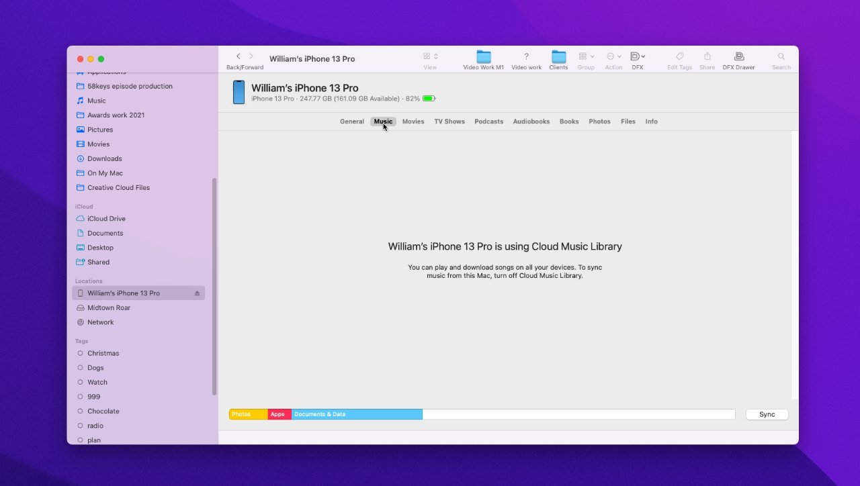
Task: Open the General tab
Action: click(352, 121)
